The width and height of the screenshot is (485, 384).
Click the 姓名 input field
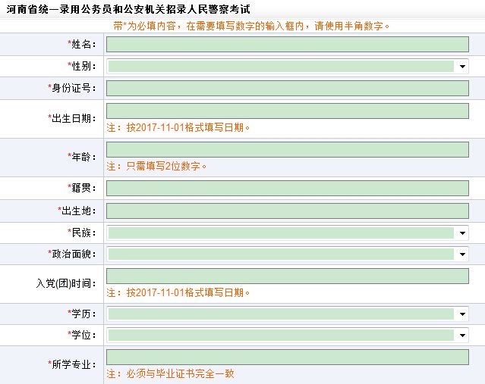pyautogui.click(x=288, y=45)
